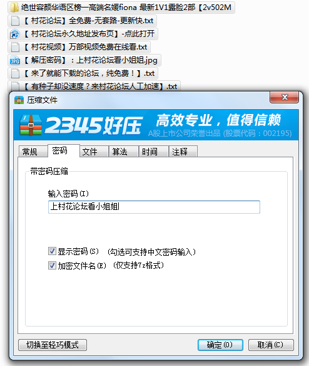Click the text file icon for 万部视频免费在线看.txt

point(15,47)
